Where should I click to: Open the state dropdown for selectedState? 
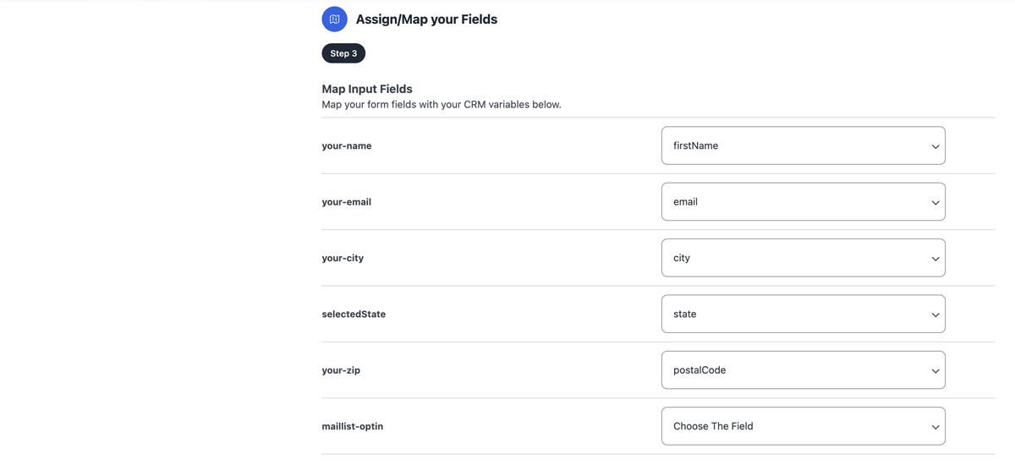click(x=803, y=314)
